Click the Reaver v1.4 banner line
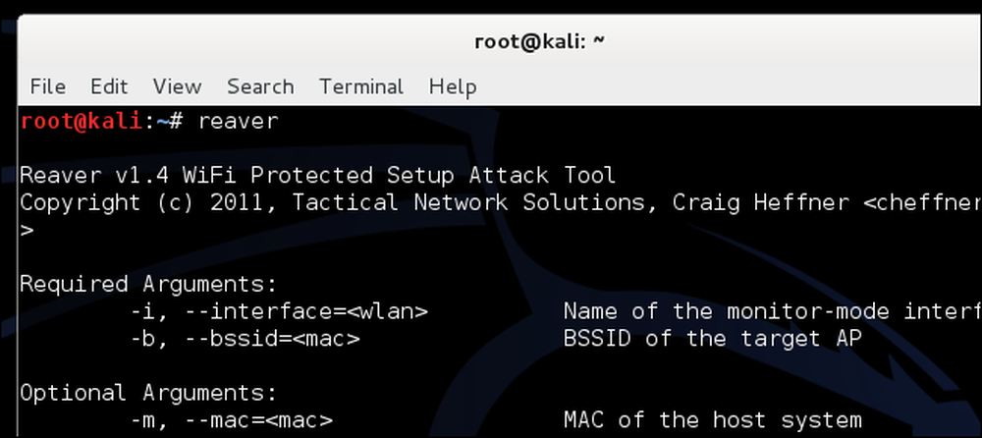Viewport: 982px width, 438px height. click(x=317, y=176)
